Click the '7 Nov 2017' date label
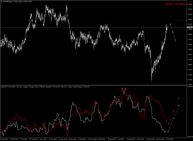The height and width of the screenshot is (141, 193). pos(43,139)
